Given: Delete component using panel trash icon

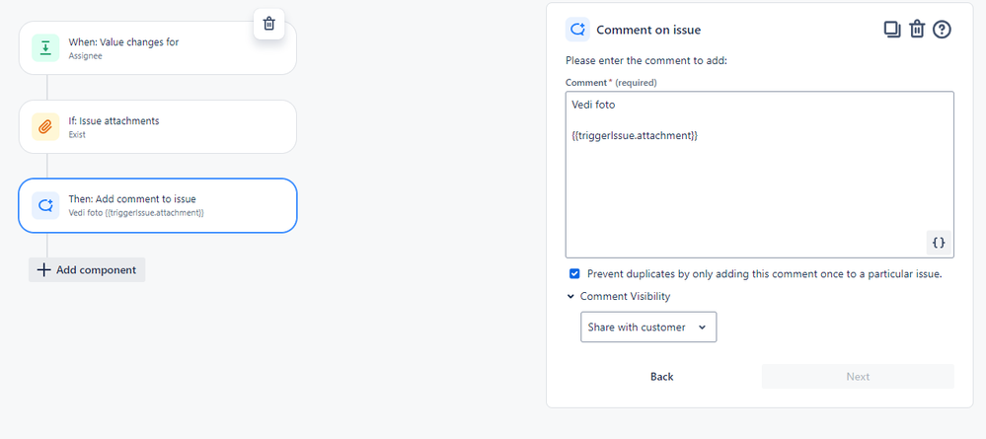Looking at the screenshot, I should coord(917,30).
